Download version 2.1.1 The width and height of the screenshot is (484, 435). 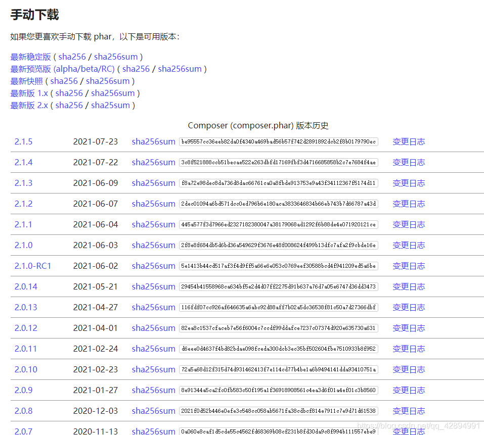pos(23,224)
